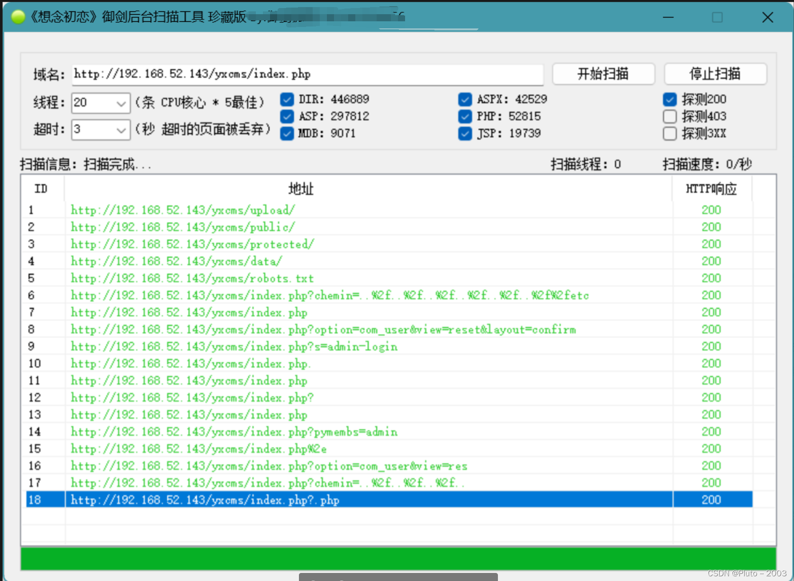
Task: Uncheck the DIR: 446889 dictionary checkbox
Action: [x=287, y=99]
